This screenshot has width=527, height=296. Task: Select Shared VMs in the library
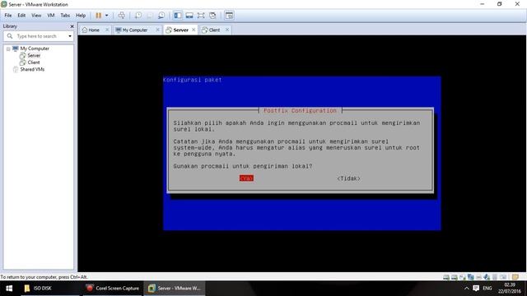(x=32, y=69)
